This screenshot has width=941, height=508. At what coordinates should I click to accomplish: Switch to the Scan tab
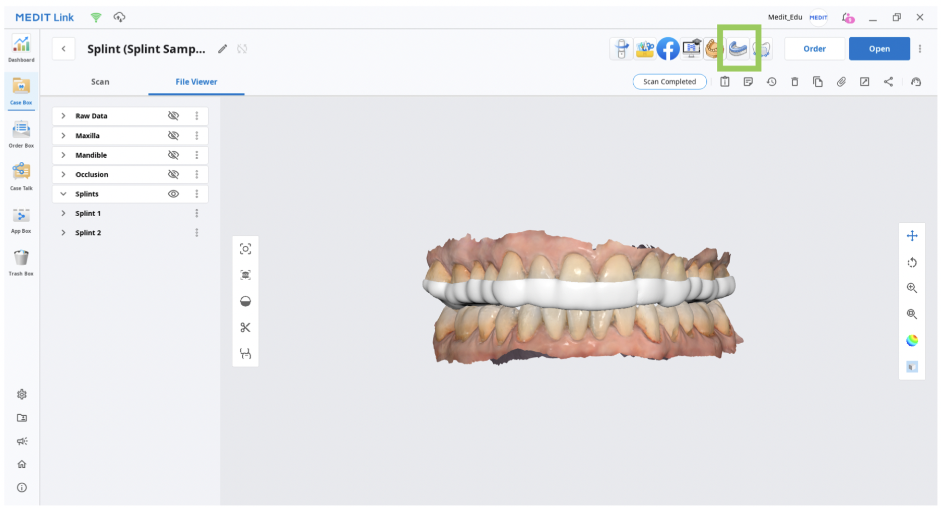pos(100,82)
